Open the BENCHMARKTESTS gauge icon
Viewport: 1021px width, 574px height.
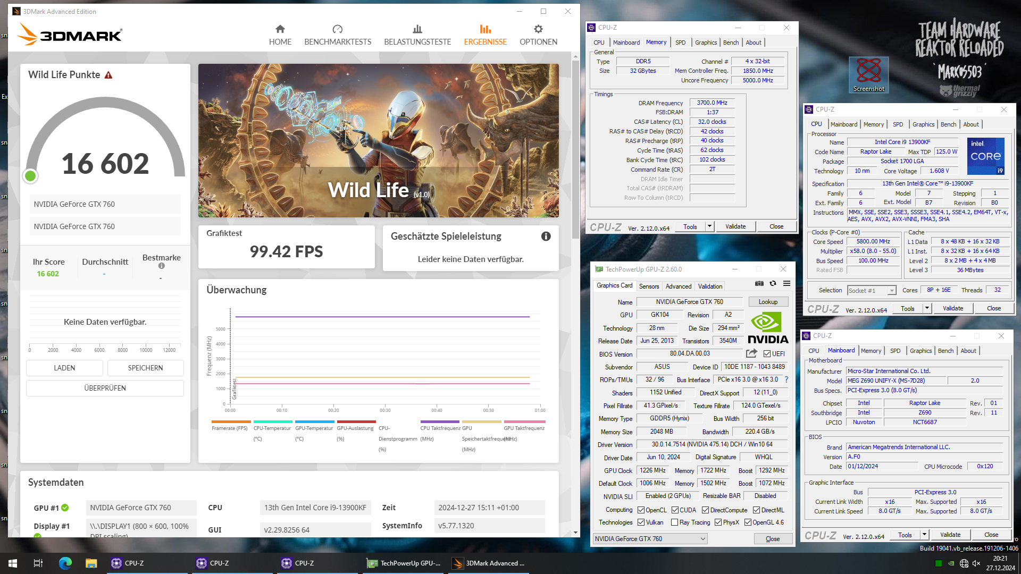coord(338,29)
